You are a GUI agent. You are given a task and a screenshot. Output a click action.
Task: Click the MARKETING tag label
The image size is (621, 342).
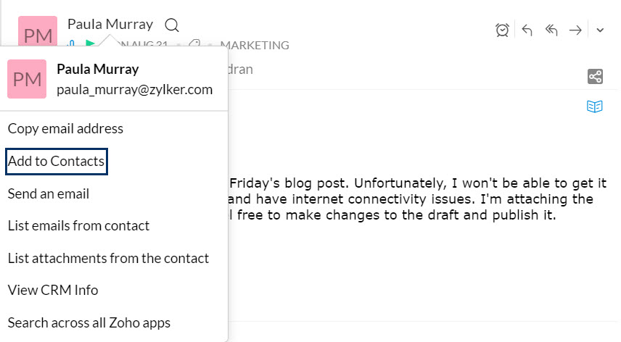[254, 45]
